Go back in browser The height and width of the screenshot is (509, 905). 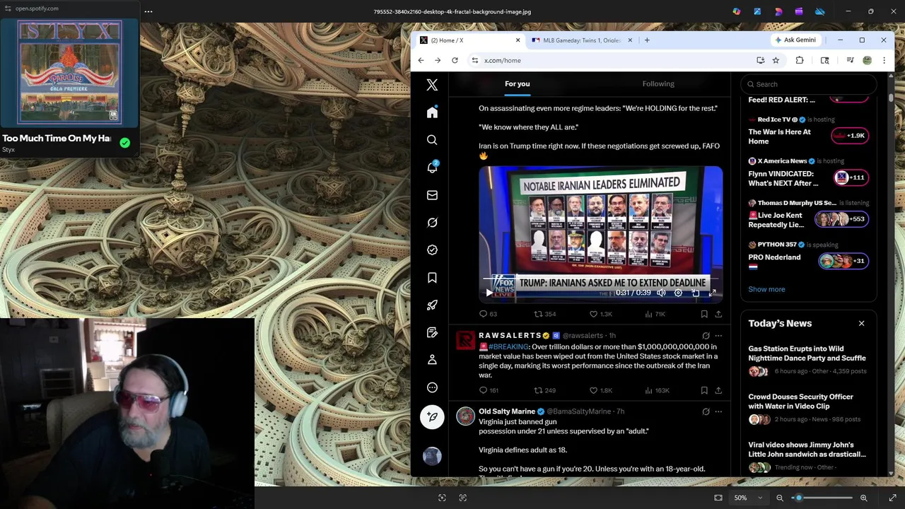click(x=421, y=60)
